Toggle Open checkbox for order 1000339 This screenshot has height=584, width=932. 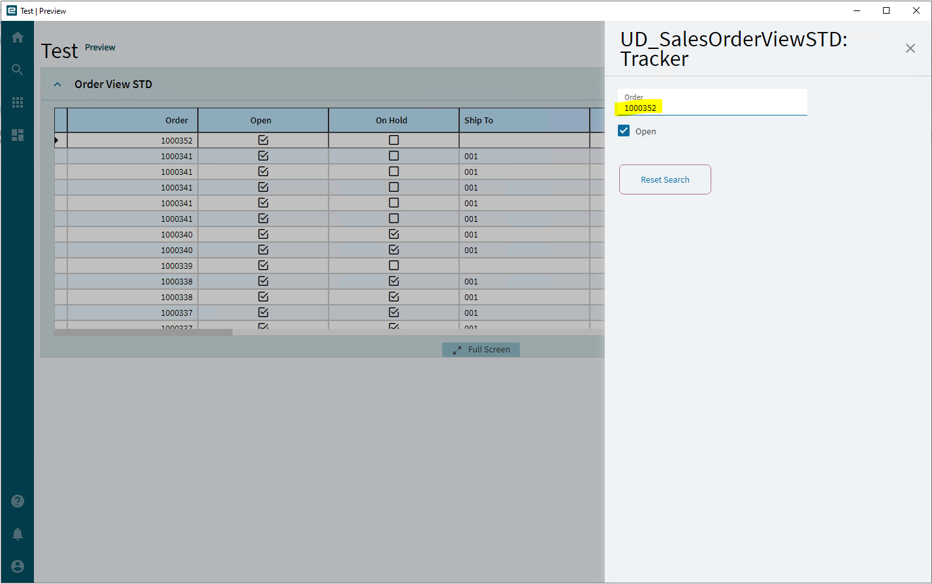pos(263,266)
